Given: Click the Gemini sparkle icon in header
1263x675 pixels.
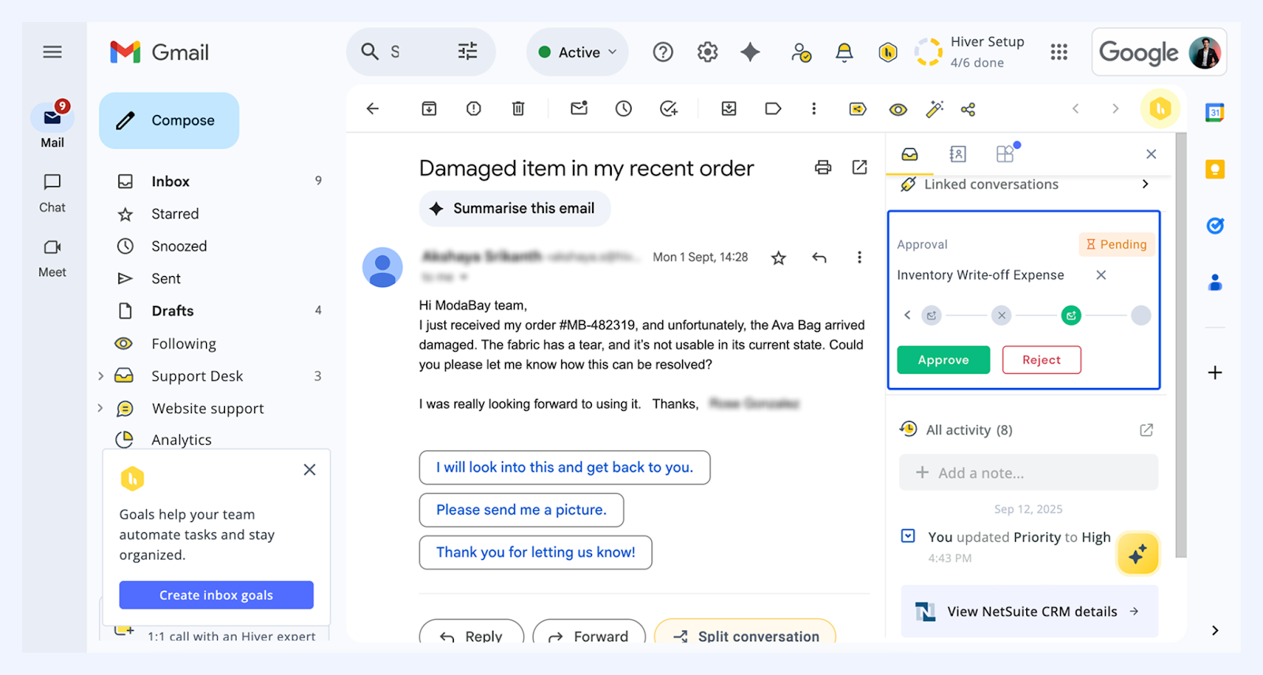Looking at the screenshot, I should 750,52.
